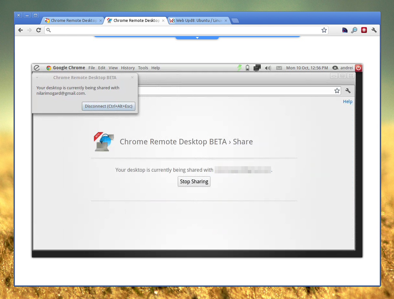Open the remote browser's wrench menu
This screenshot has width=394, height=299.
click(348, 91)
